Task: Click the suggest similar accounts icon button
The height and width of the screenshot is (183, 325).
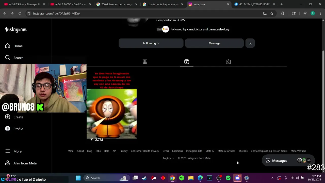Action: coord(250,43)
